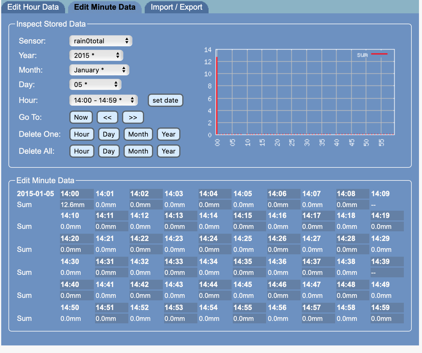
Task: Go to next hour with >> button
Action: [x=133, y=117]
